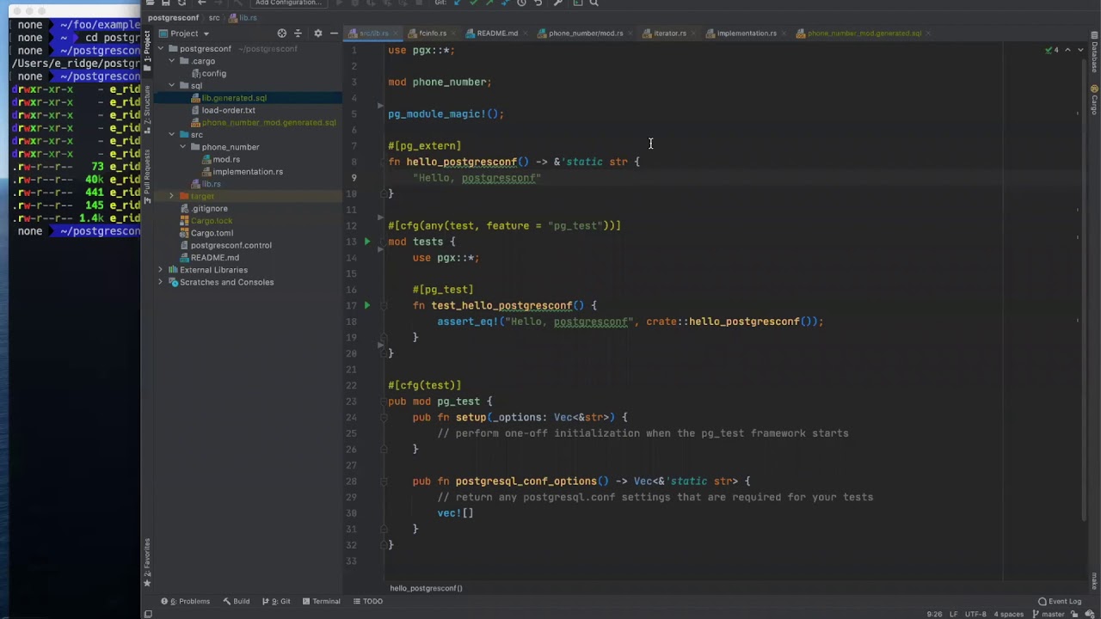1101x619 pixels.
Task: Open Cargo.toml file
Action: (212, 233)
